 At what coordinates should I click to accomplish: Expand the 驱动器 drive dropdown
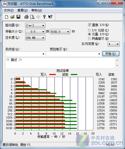click(35, 25)
